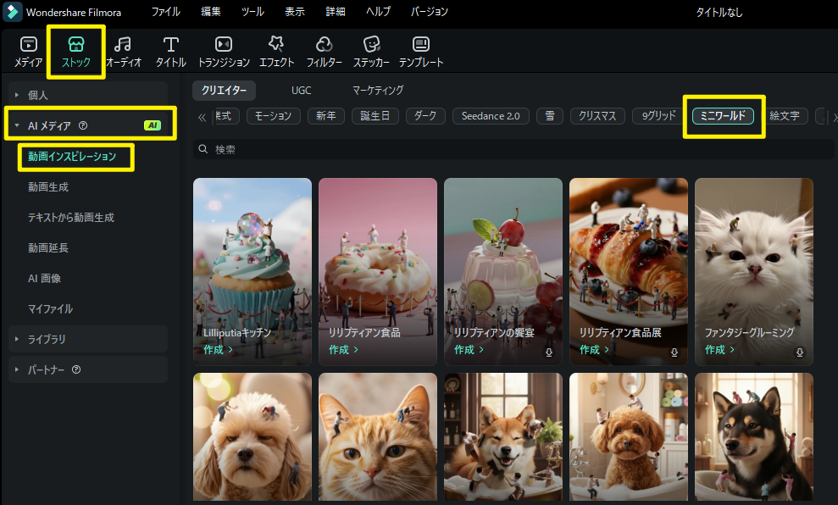Open the black Shiba dog thumbnail

754,437
